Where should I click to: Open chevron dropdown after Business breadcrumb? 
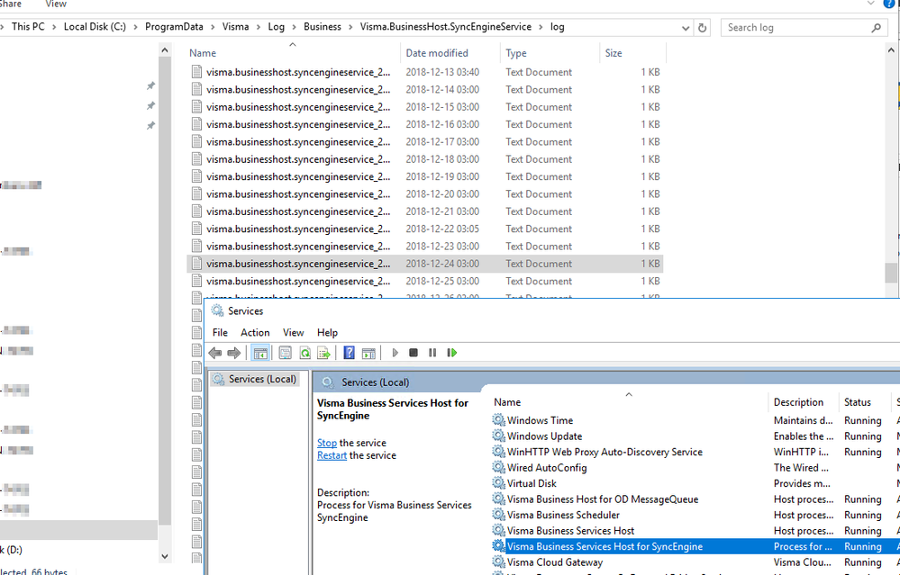click(351, 27)
